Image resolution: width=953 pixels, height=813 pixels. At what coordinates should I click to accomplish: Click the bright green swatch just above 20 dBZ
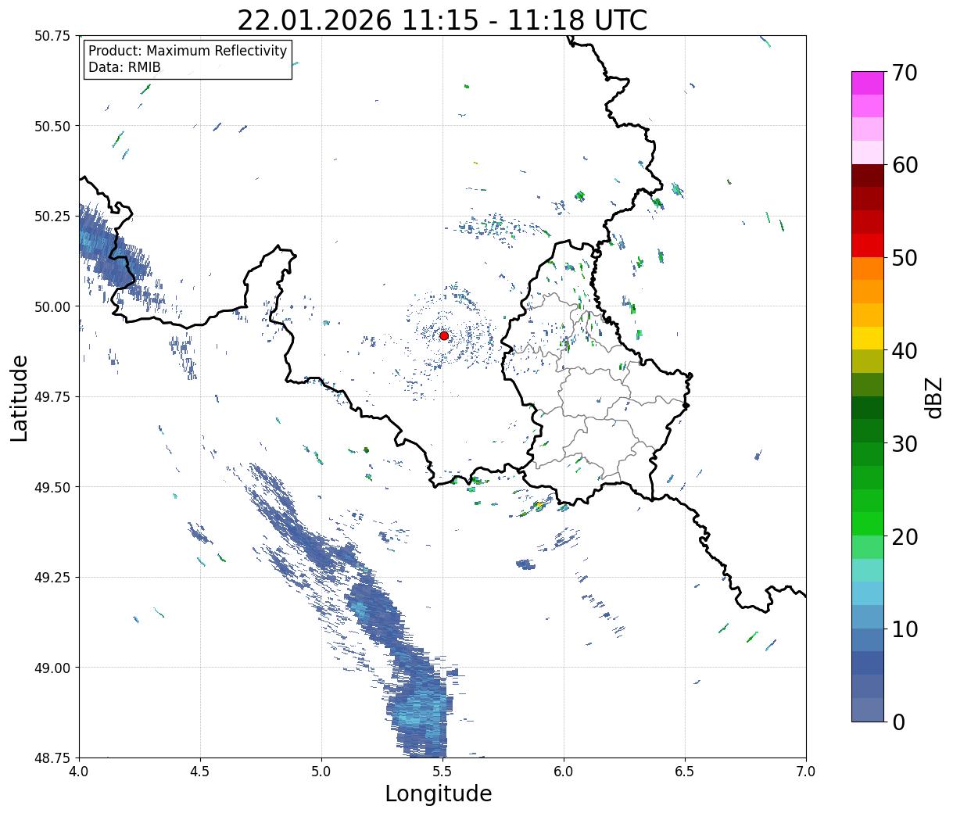coord(868,524)
